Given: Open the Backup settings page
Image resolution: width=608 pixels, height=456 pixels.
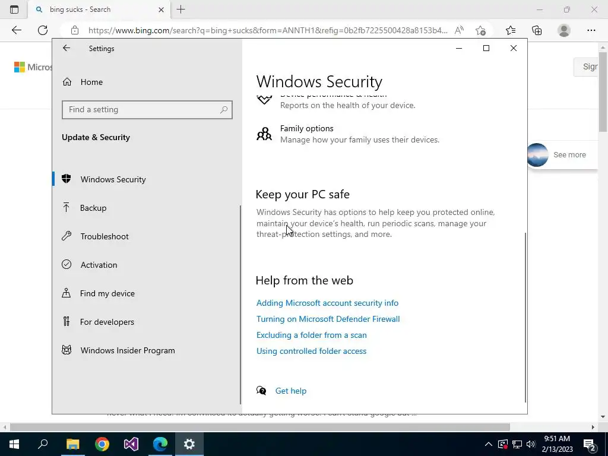Looking at the screenshot, I should (147, 208).
